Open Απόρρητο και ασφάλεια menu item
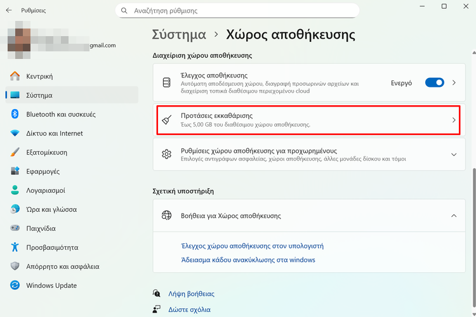Viewport: 476px width, 317px height. point(62,266)
